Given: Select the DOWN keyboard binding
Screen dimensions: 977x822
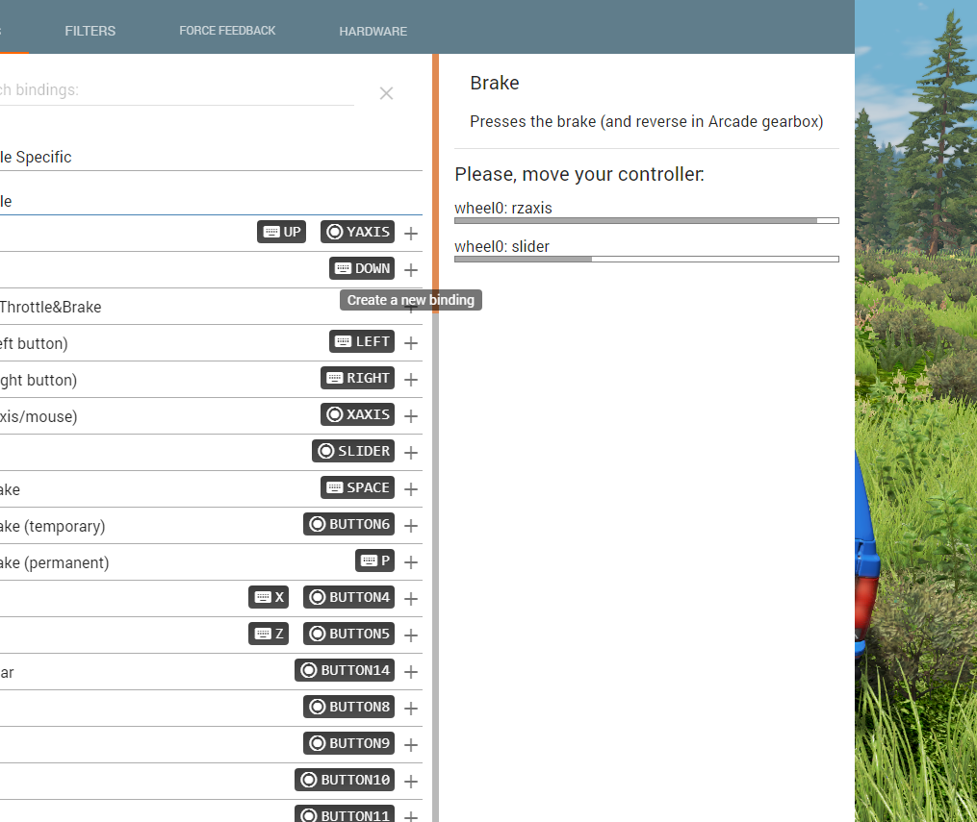Looking at the screenshot, I should click(362, 269).
